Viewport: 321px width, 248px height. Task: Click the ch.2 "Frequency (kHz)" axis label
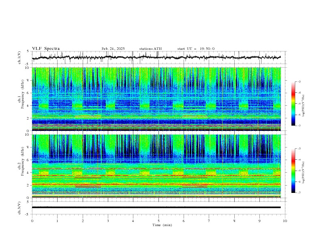coord(23,161)
